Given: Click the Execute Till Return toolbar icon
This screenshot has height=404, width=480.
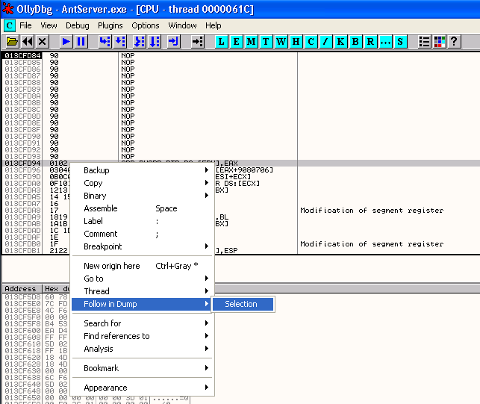Looking at the screenshot, I should (x=174, y=42).
